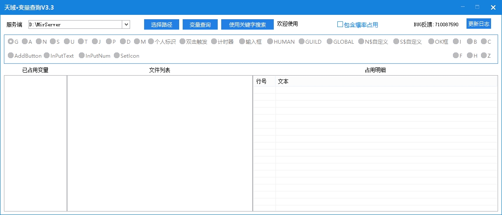Viewport: 502px width, 215px height.
Task: Close the 天域·变量查询 window
Action: [x=493, y=7]
